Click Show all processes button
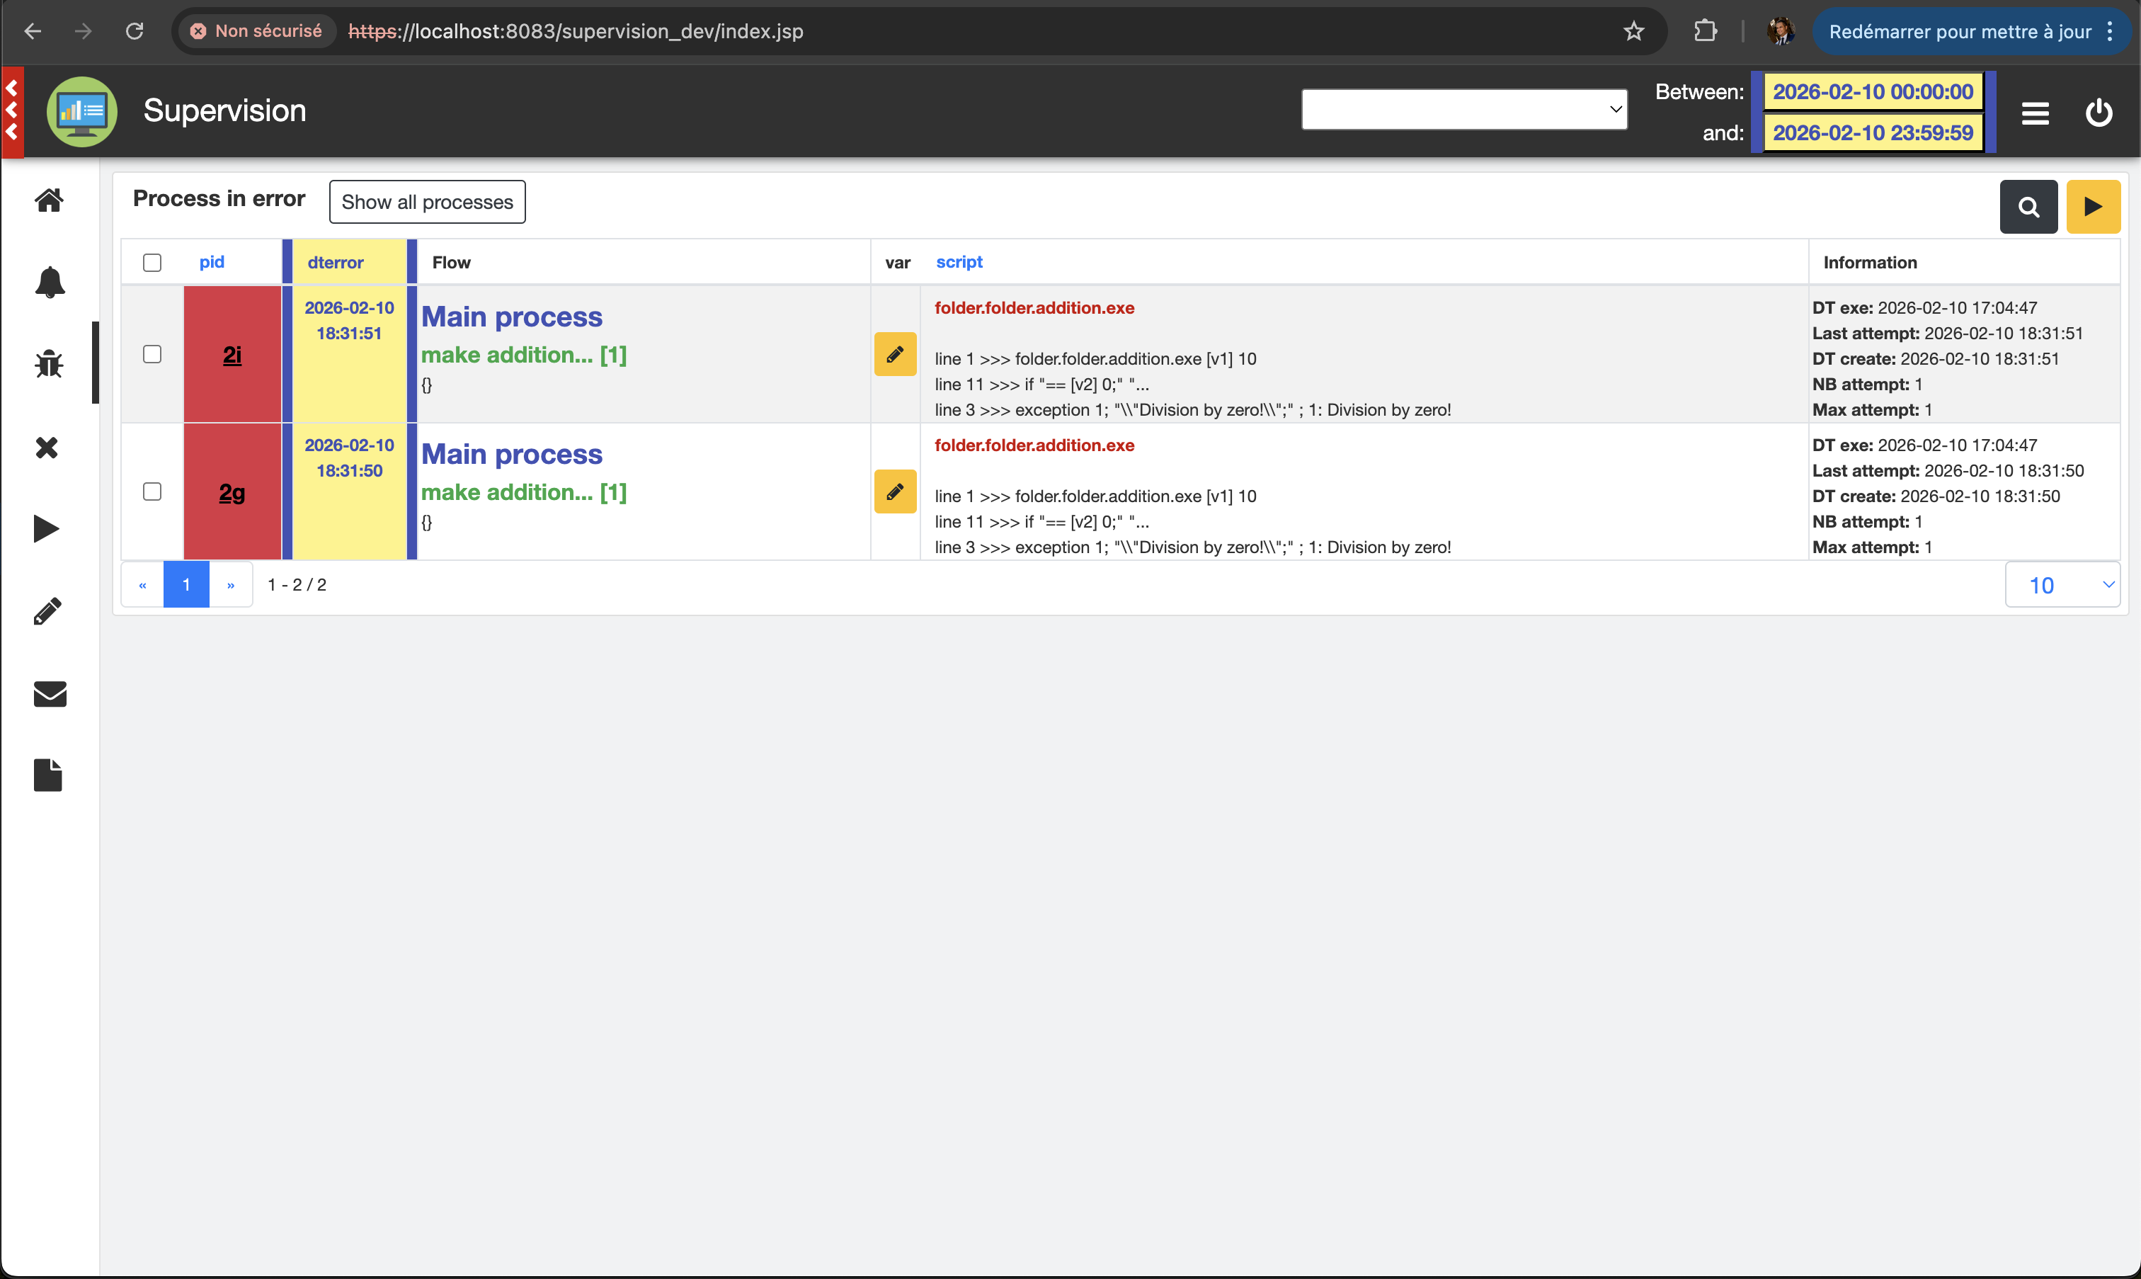The height and width of the screenshot is (1279, 2141). [428, 202]
